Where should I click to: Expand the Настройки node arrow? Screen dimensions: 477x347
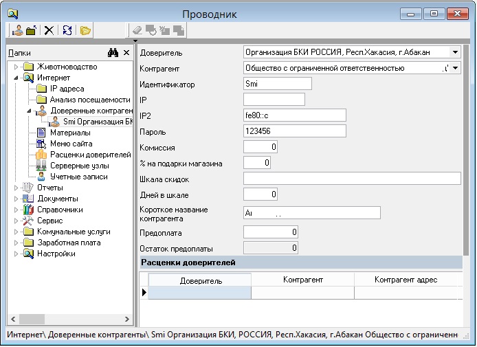pyautogui.click(x=16, y=254)
